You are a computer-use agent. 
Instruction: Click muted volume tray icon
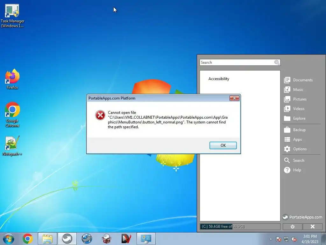coord(294,239)
